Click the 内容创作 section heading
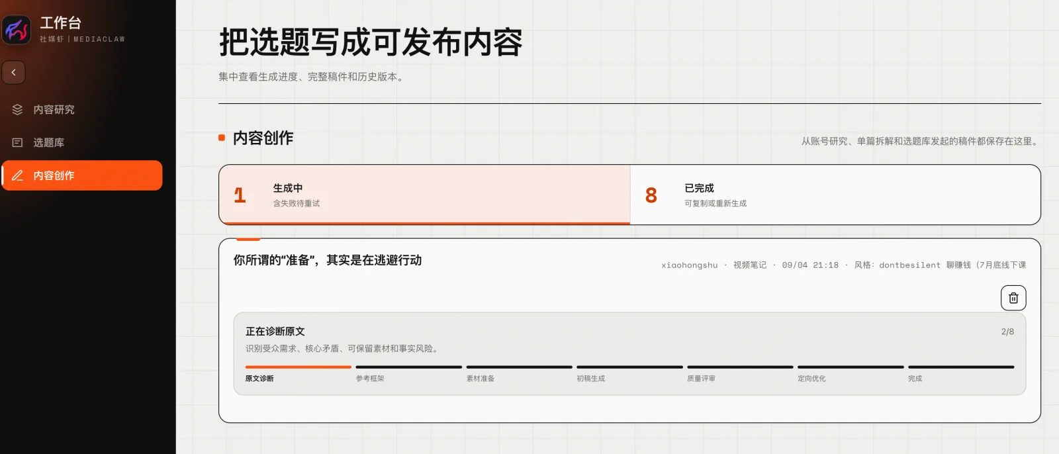The image size is (1059, 454). [263, 138]
